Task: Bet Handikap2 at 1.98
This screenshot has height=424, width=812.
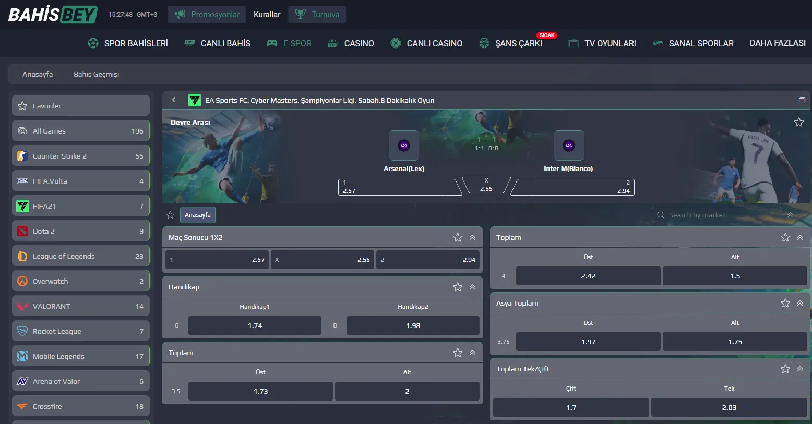Action: [x=413, y=325]
